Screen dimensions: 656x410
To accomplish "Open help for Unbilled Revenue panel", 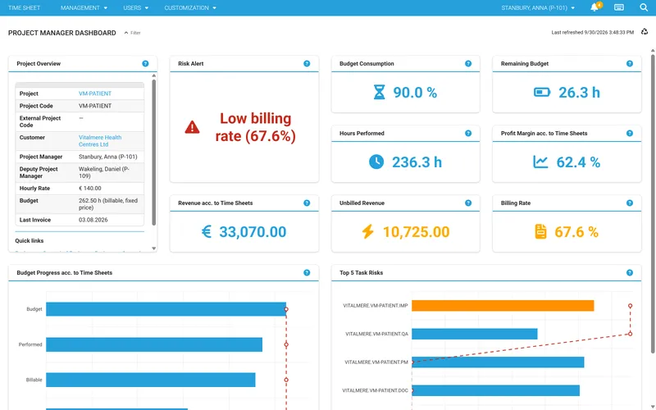I will 468,203.
